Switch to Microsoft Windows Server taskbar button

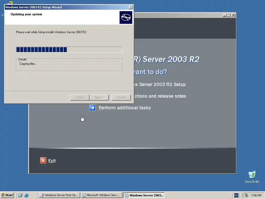(101, 195)
